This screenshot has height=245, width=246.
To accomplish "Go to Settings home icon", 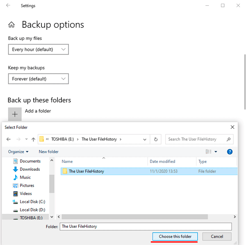I will click(11, 25).
